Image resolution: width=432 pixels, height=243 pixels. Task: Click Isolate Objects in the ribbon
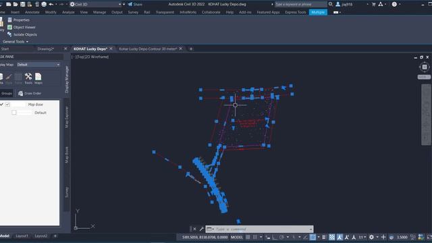(x=22, y=34)
